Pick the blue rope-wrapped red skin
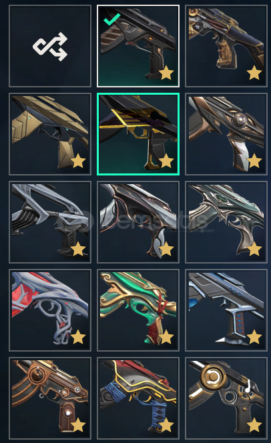This screenshot has width=271, height=443. [x=138, y=398]
